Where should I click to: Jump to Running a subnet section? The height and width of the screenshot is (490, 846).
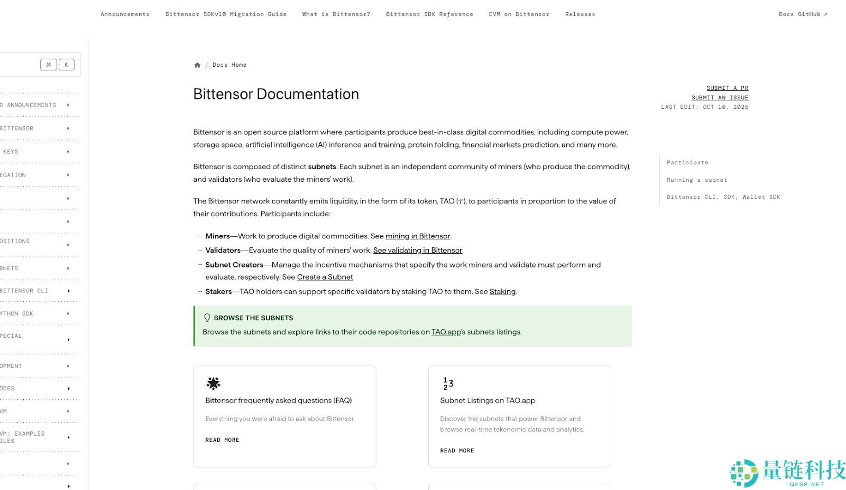tap(696, 180)
